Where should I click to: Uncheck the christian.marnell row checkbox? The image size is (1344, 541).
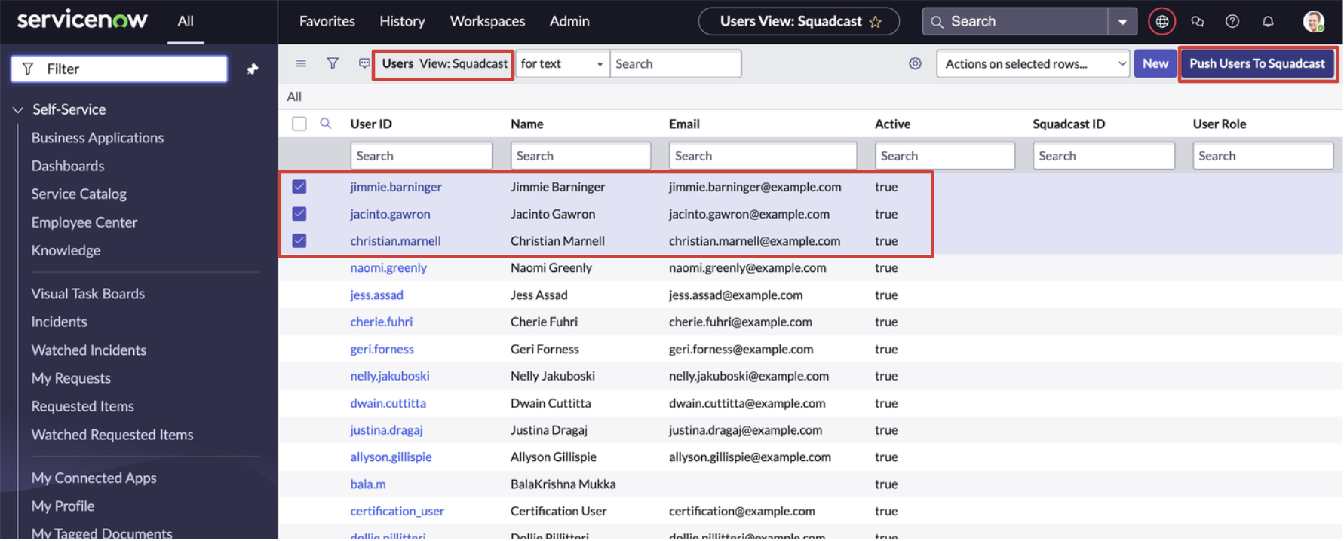click(x=299, y=241)
